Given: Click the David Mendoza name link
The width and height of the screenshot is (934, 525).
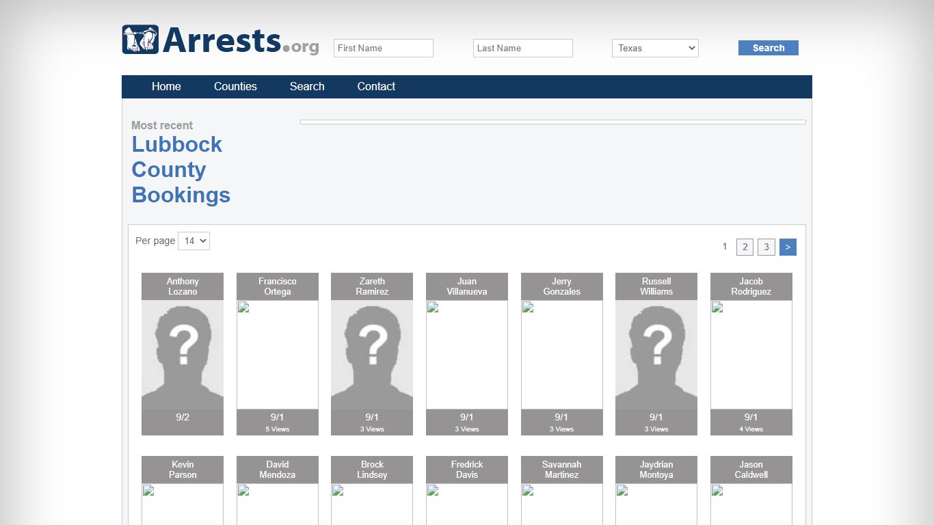Looking at the screenshot, I should 278,470.
